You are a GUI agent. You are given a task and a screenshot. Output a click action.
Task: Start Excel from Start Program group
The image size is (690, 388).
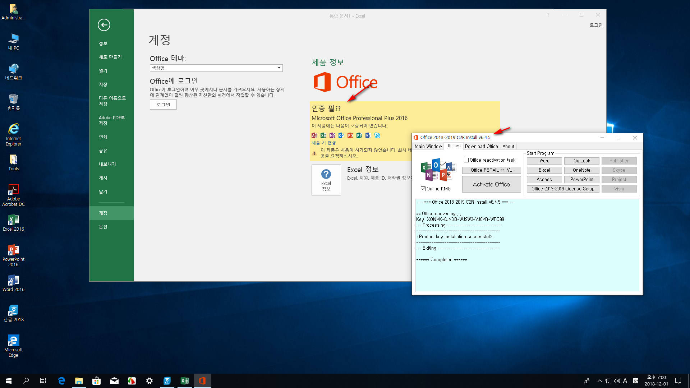point(544,170)
